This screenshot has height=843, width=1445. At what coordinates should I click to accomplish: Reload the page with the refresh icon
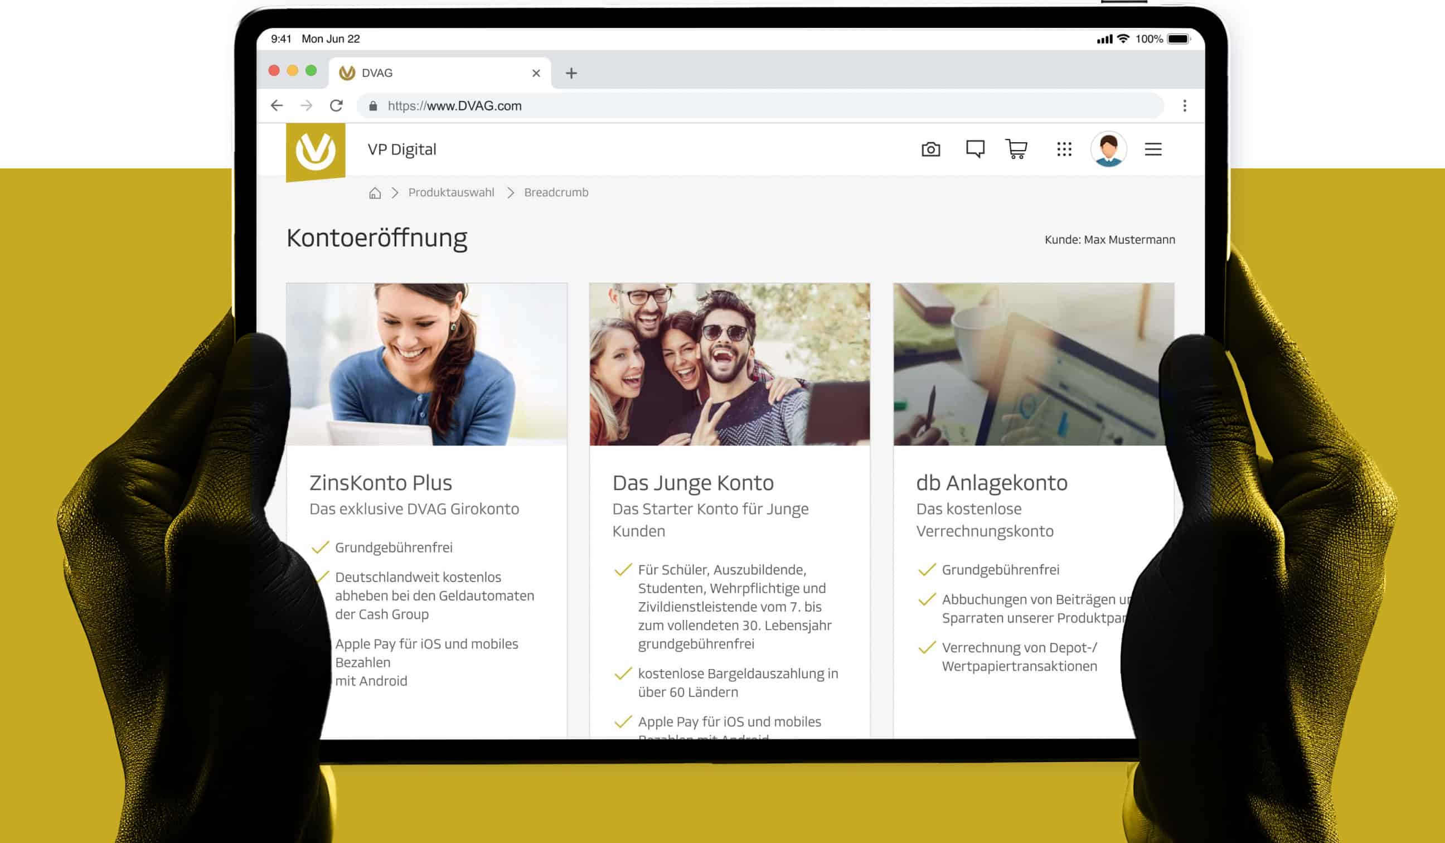point(337,105)
